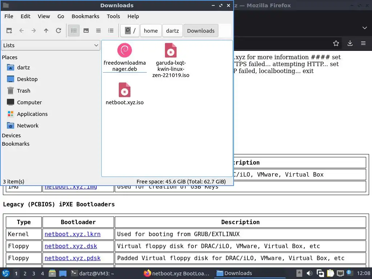Open the Bookmarks menu
The width and height of the screenshot is (372, 279).
85,16
